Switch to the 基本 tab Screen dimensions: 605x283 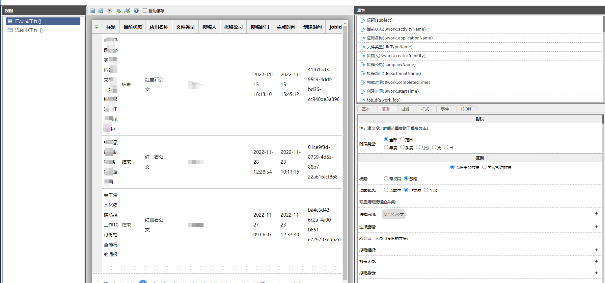(366, 109)
